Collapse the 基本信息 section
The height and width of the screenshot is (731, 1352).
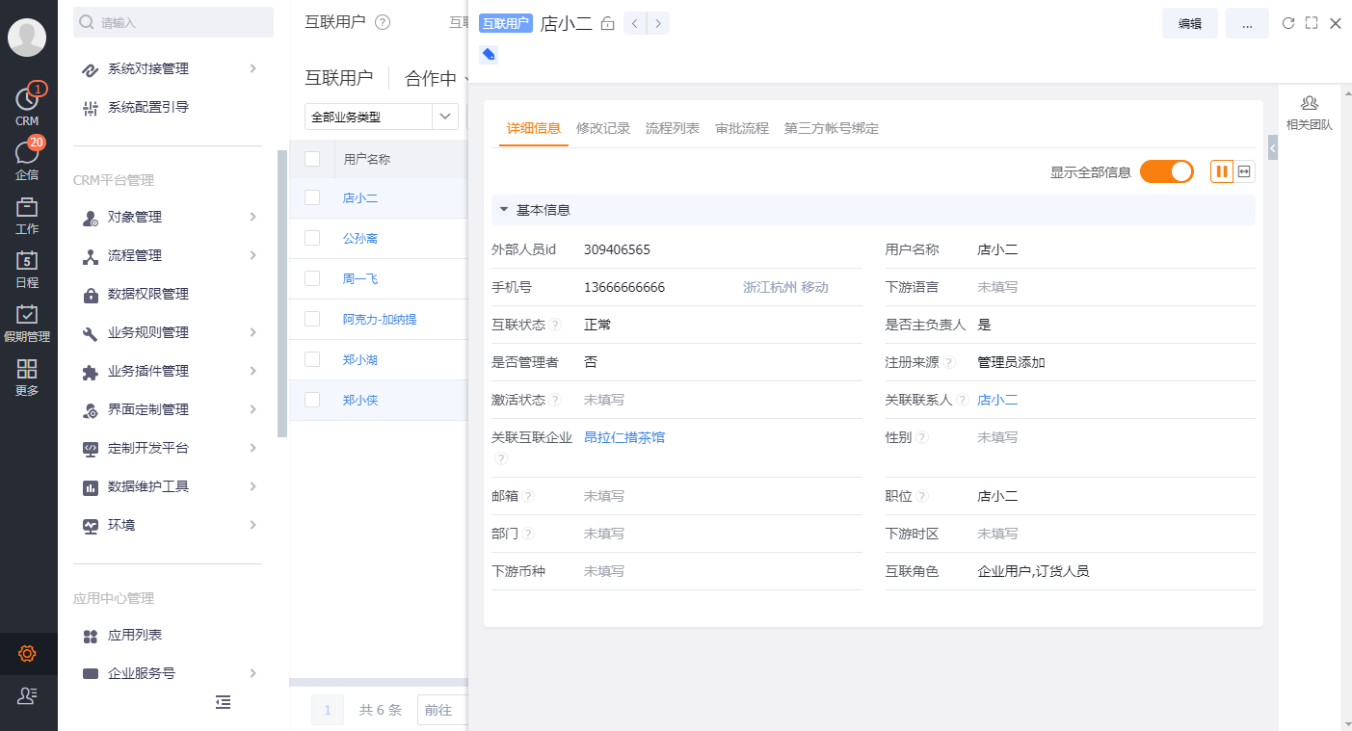click(x=503, y=210)
